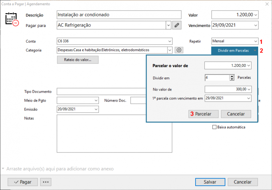Open the Meio de Pgto dropdown

click(x=96, y=100)
